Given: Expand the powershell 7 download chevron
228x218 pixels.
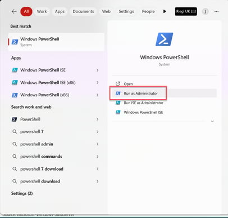Looking at the screenshot, I should pos(98,169).
